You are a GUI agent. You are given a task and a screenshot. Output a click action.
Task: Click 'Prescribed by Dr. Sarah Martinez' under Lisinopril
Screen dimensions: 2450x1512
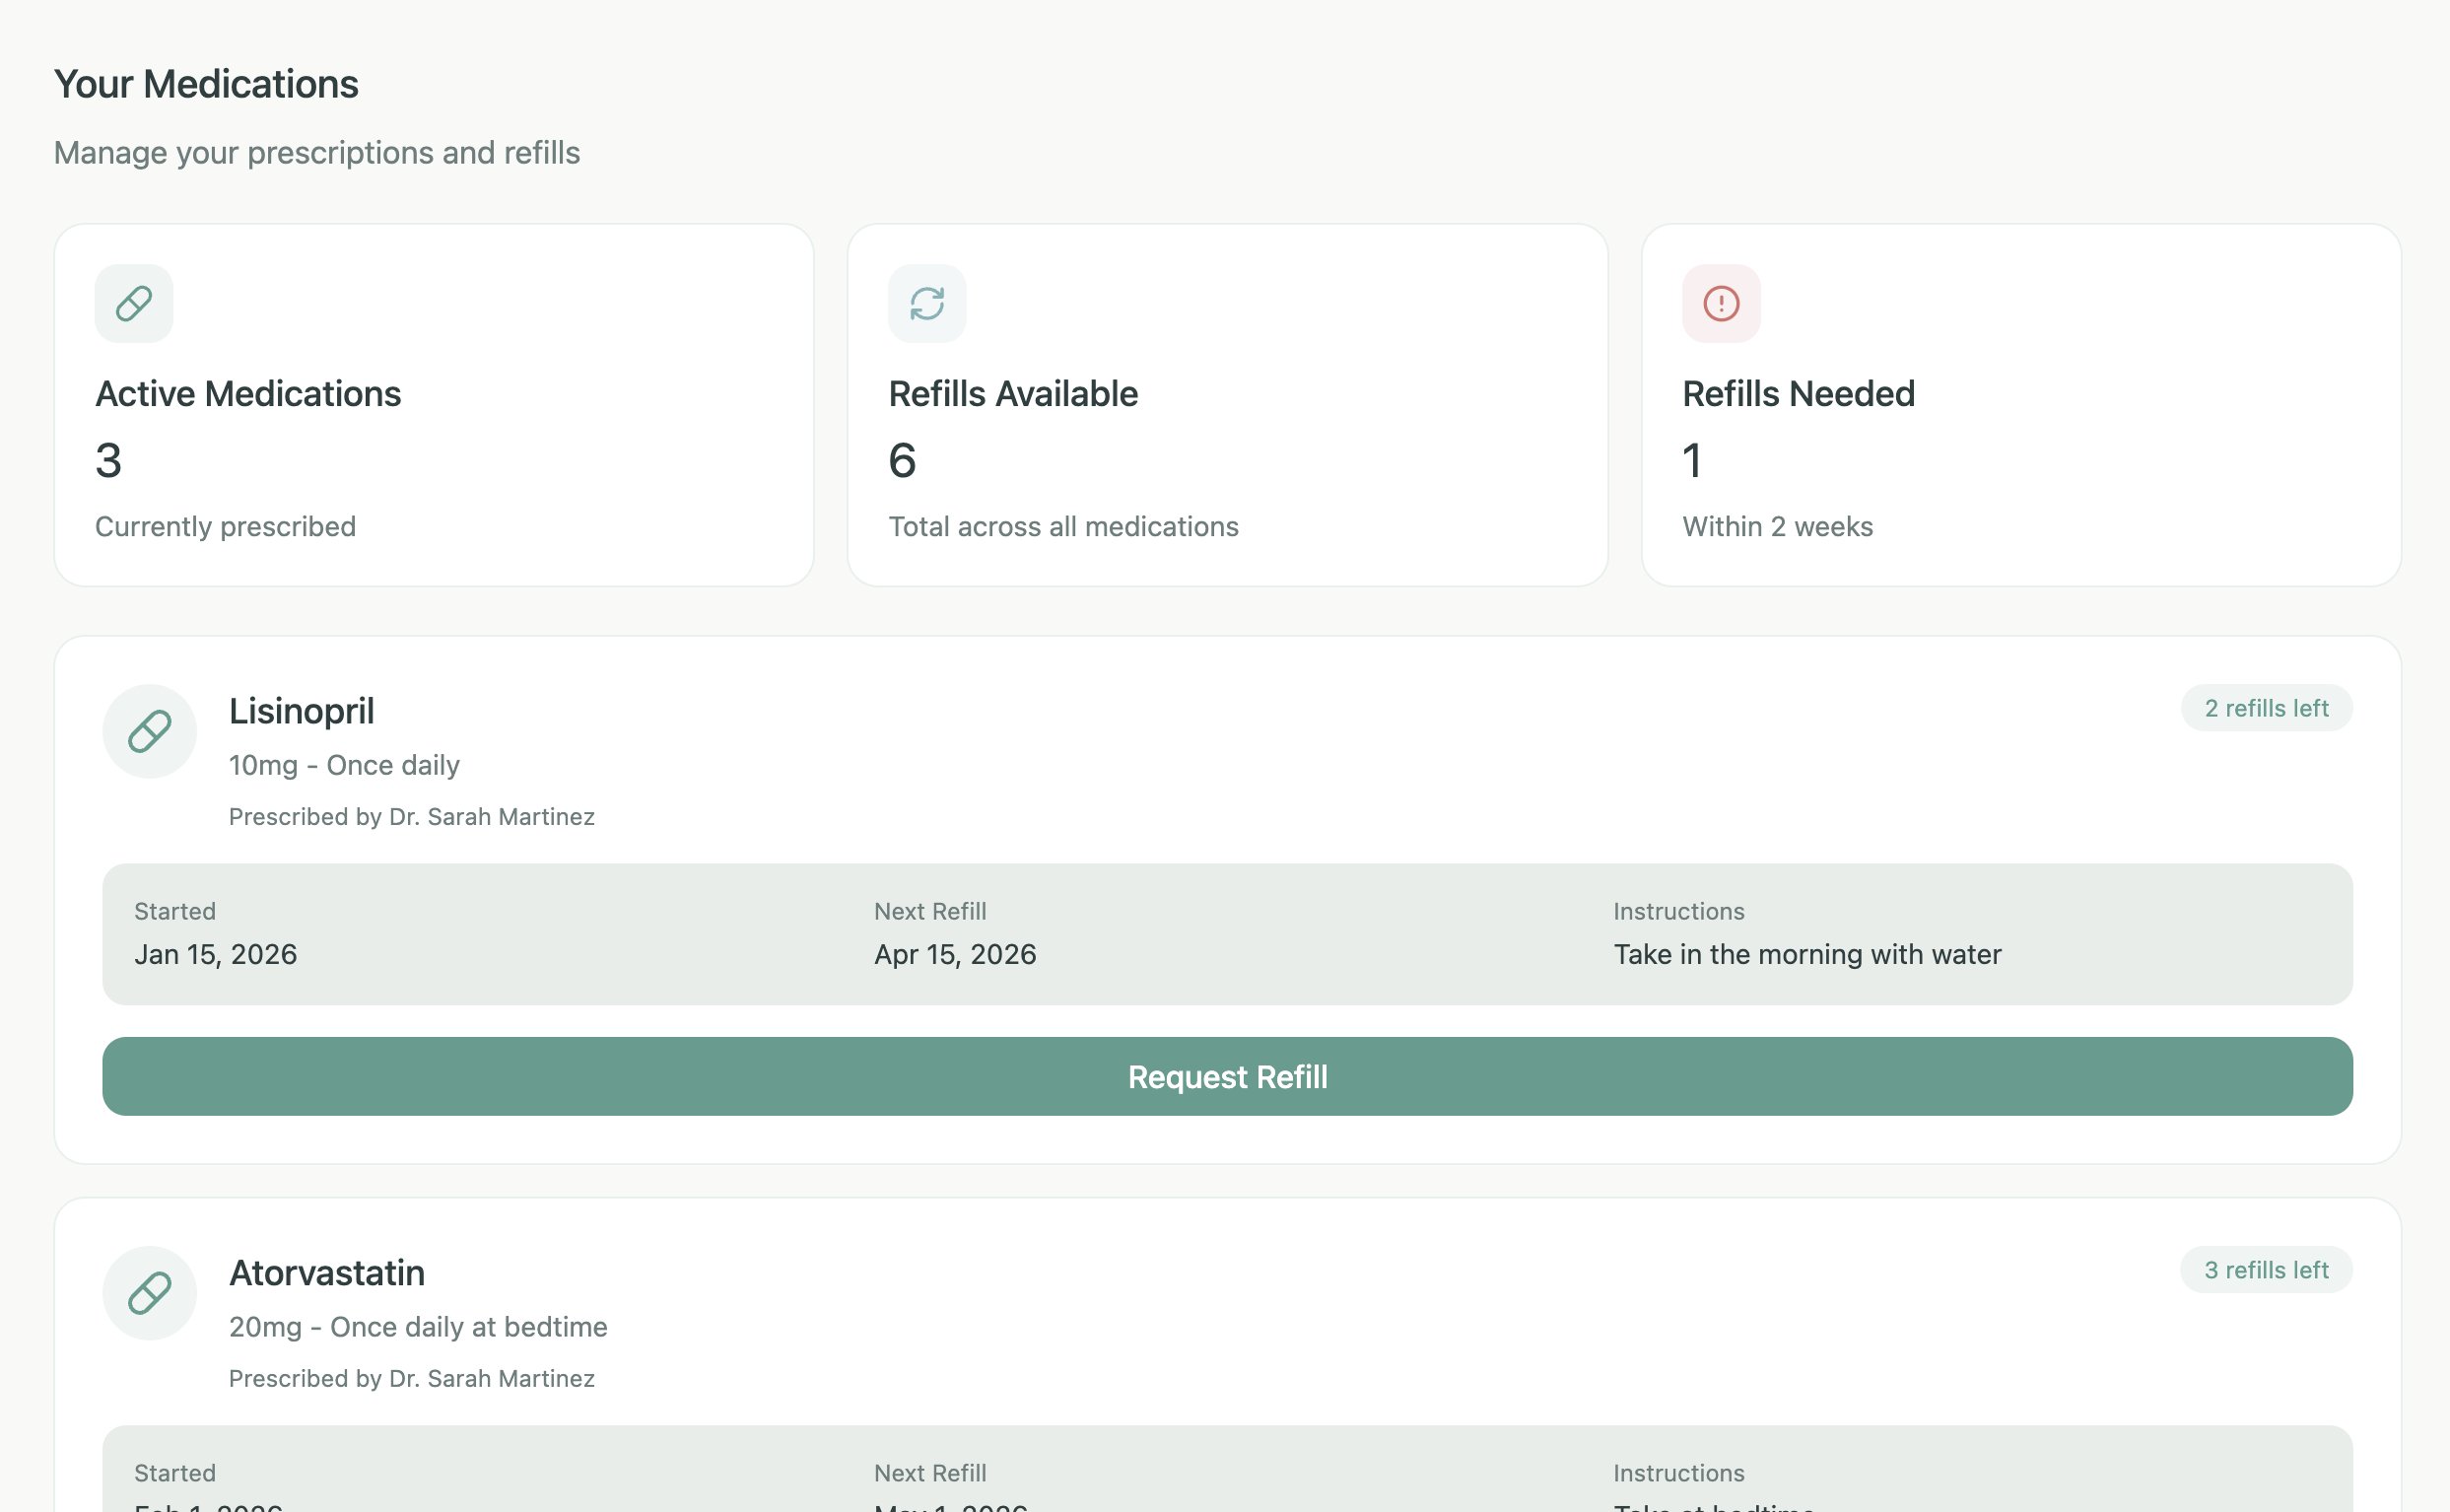[x=412, y=816]
